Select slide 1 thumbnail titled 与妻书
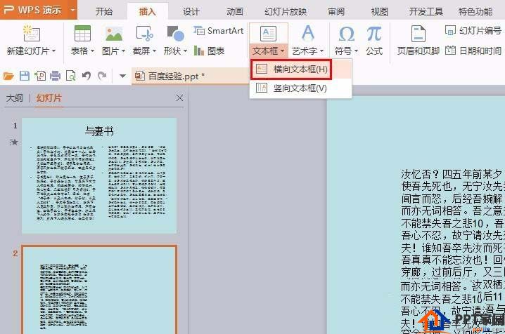This screenshot has width=505, height=334. [99, 175]
